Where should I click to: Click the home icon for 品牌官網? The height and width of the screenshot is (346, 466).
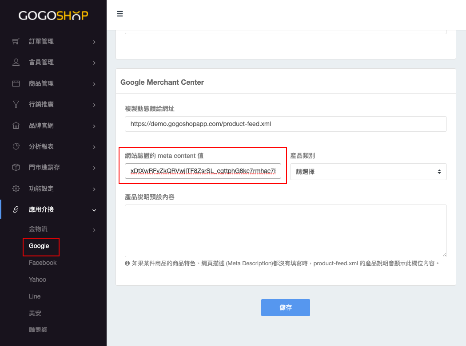pyautogui.click(x=16, y=126)
